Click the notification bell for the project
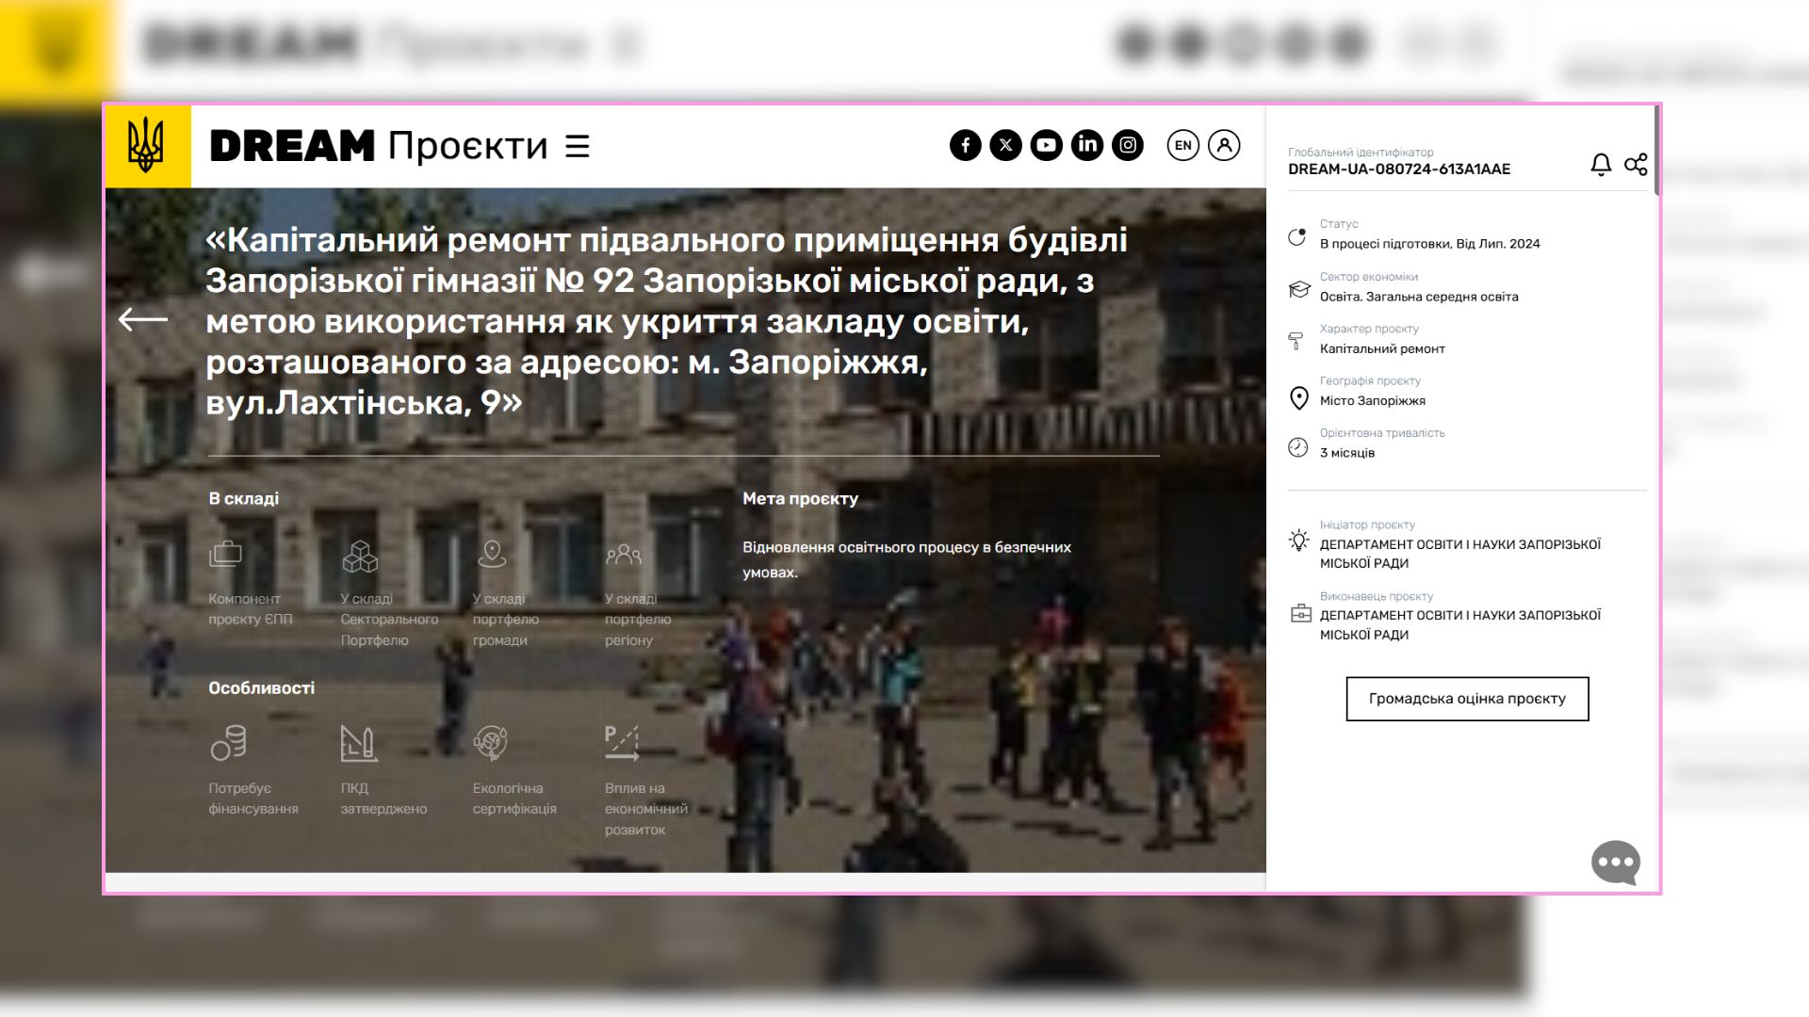This screenshot has width=1809, height=1017. click(x=1599, y=163)
